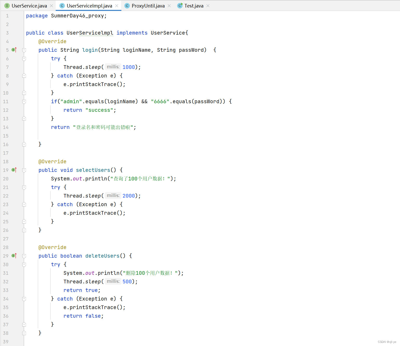Click the string literal on line 14

(103, 127)
